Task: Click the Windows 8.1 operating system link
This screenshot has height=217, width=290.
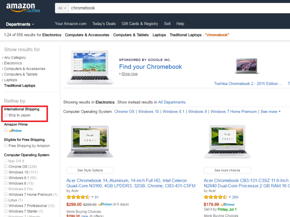Action: coord(174,112)
